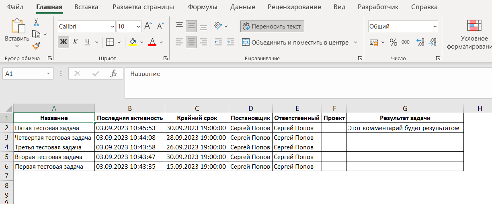Apply red font color letter A
Image resolution: width=492 pixels, height=204 pixels.
(x=152, y=42)
